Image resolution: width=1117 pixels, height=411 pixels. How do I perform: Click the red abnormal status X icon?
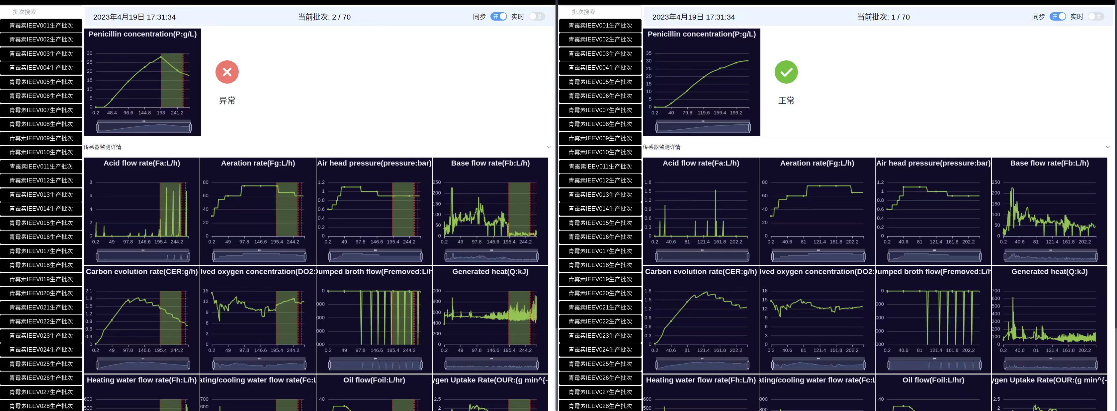coord(227,72)
